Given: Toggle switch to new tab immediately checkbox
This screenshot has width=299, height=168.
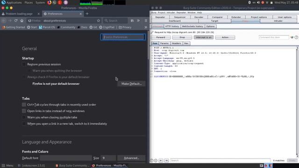Looking at the screenshot, I should tap(24, 124).
